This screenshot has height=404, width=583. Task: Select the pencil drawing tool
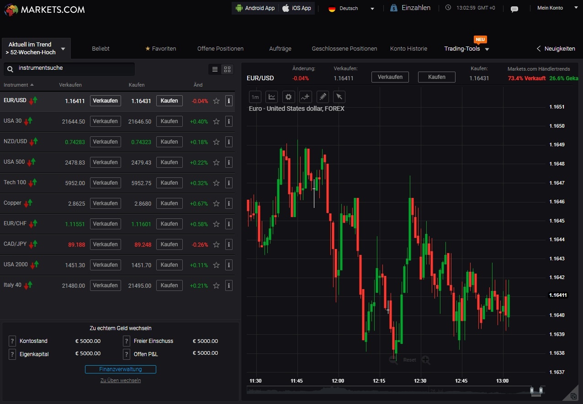pyautogui.click(x=323, y=97)
